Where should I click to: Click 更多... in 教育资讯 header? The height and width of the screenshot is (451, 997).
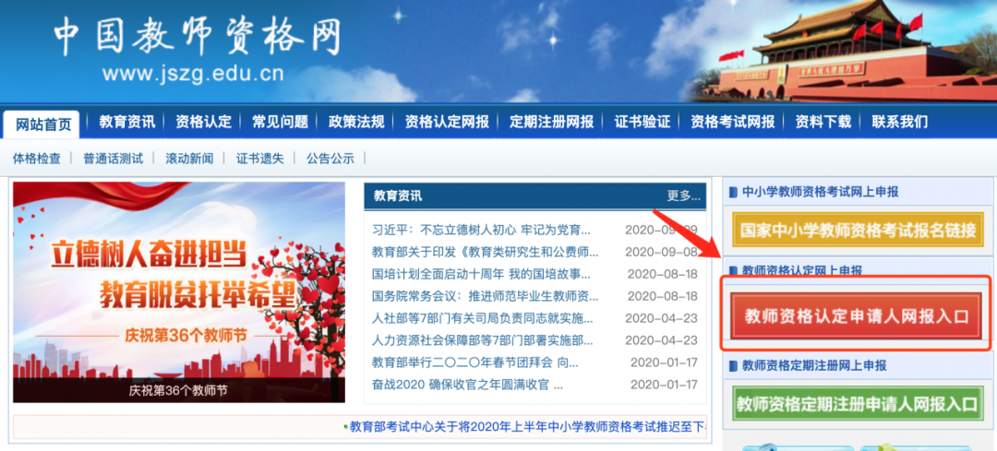683,196
